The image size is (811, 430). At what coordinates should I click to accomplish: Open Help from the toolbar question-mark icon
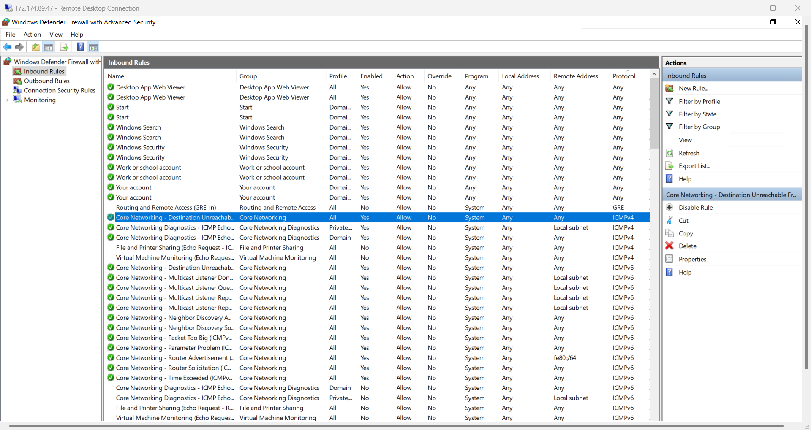pyautogui.click(x=80, y=47)
